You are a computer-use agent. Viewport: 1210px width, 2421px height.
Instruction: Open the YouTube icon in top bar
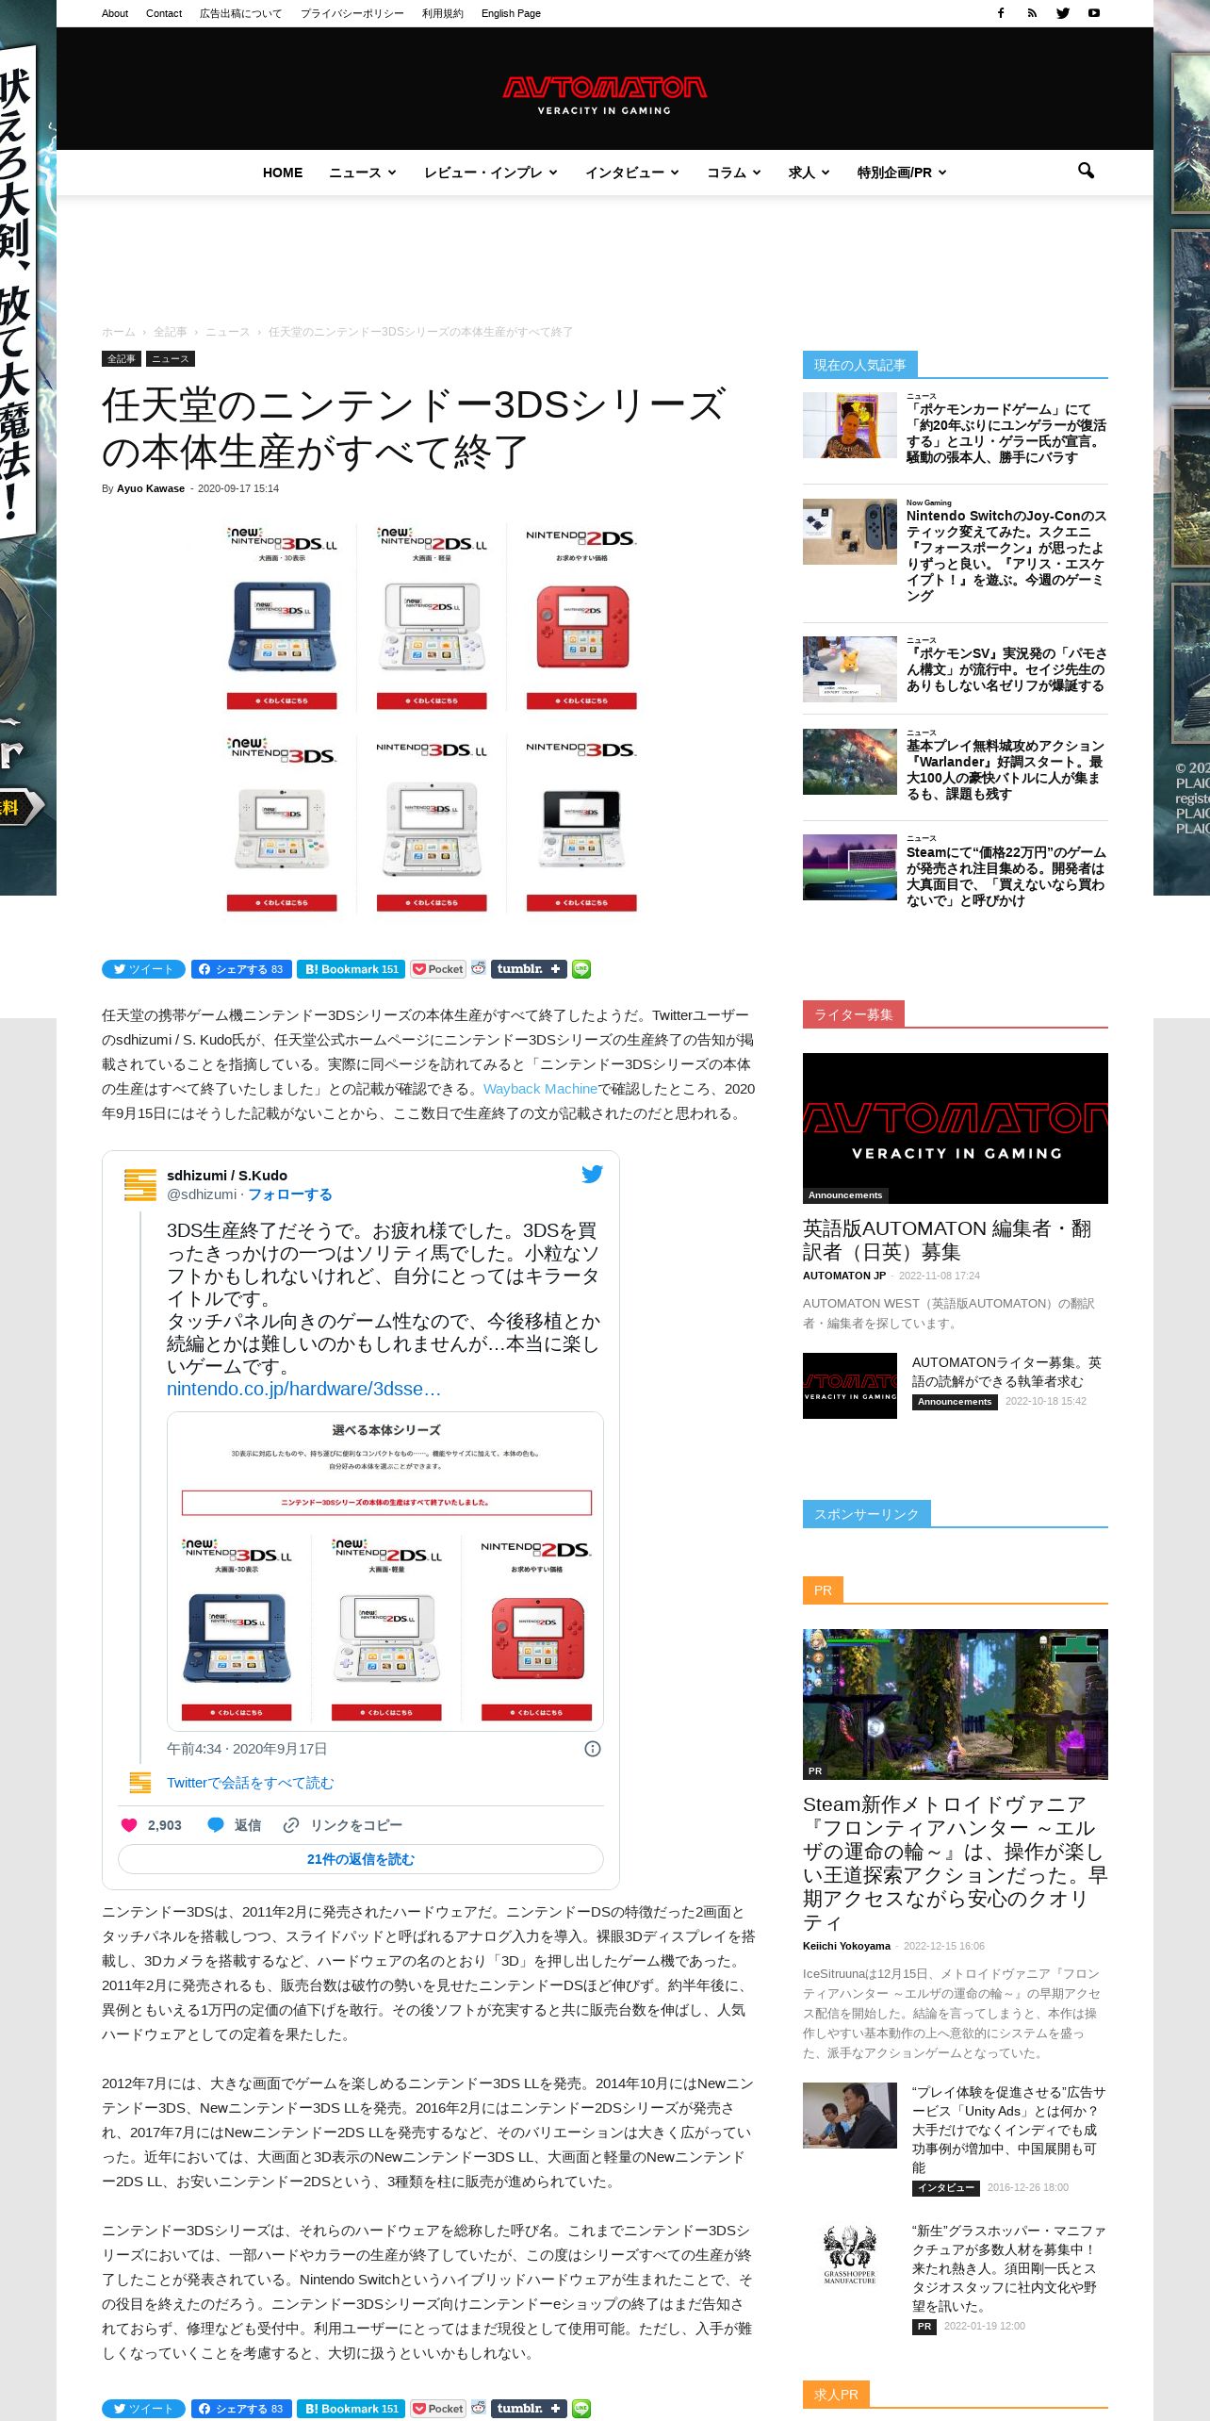click(1094, 13)
